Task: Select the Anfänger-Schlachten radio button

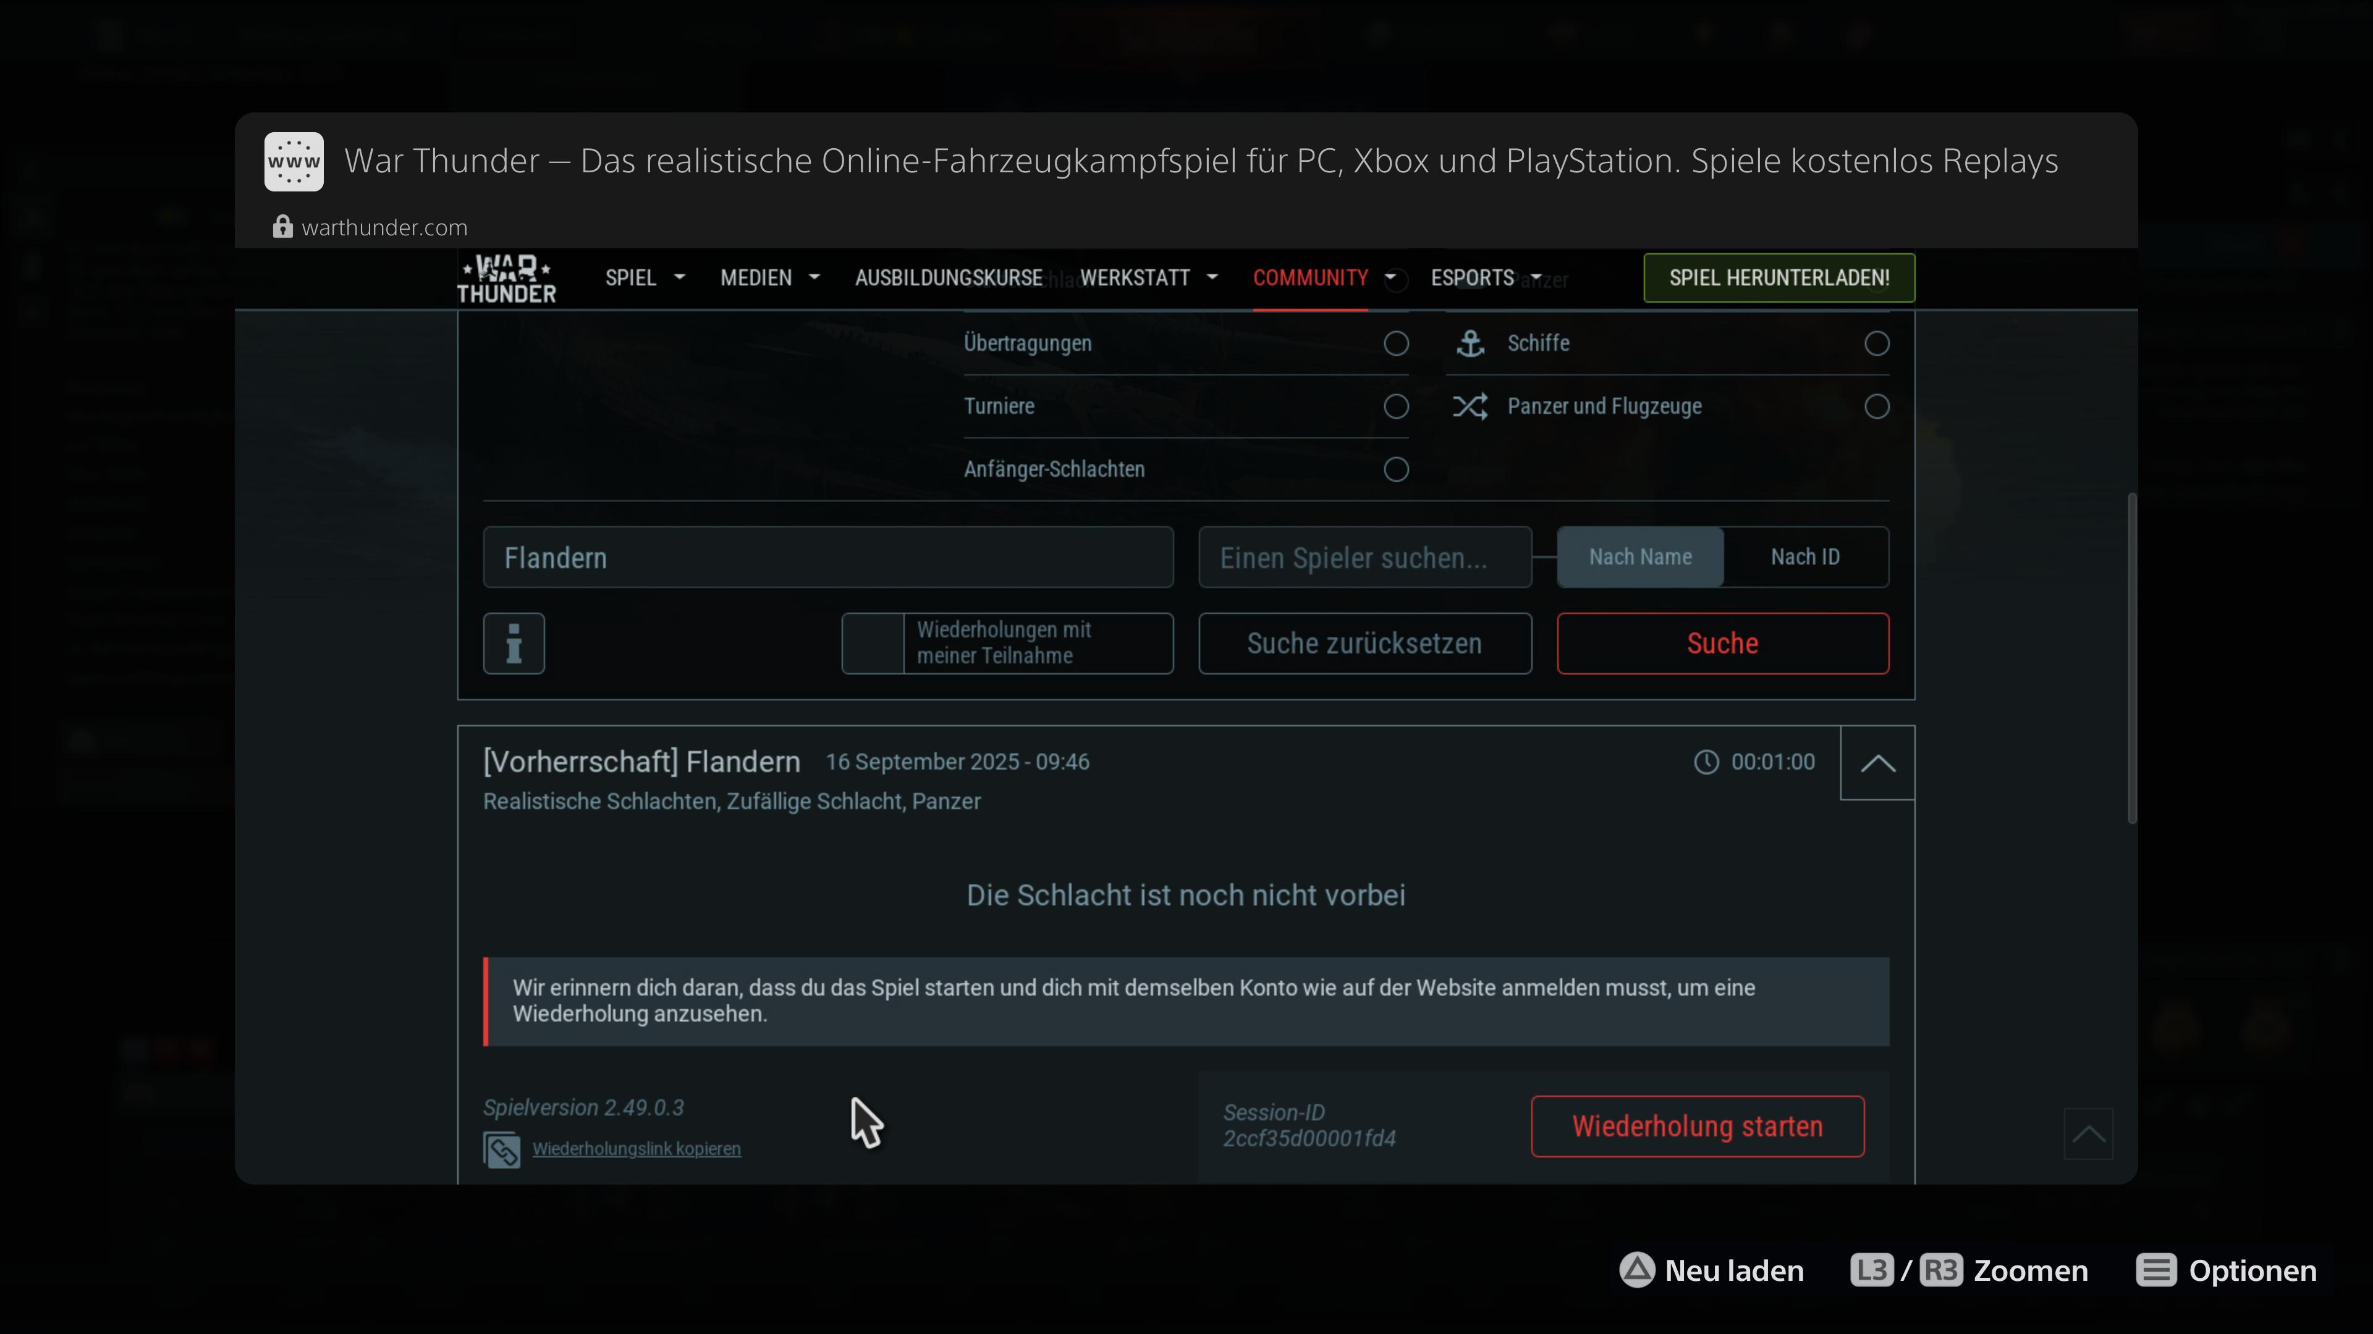Action: tap(1395, 469)
